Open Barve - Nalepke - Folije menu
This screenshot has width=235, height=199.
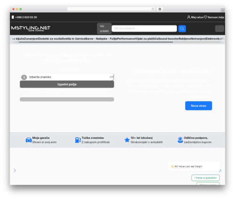[101, 39]
